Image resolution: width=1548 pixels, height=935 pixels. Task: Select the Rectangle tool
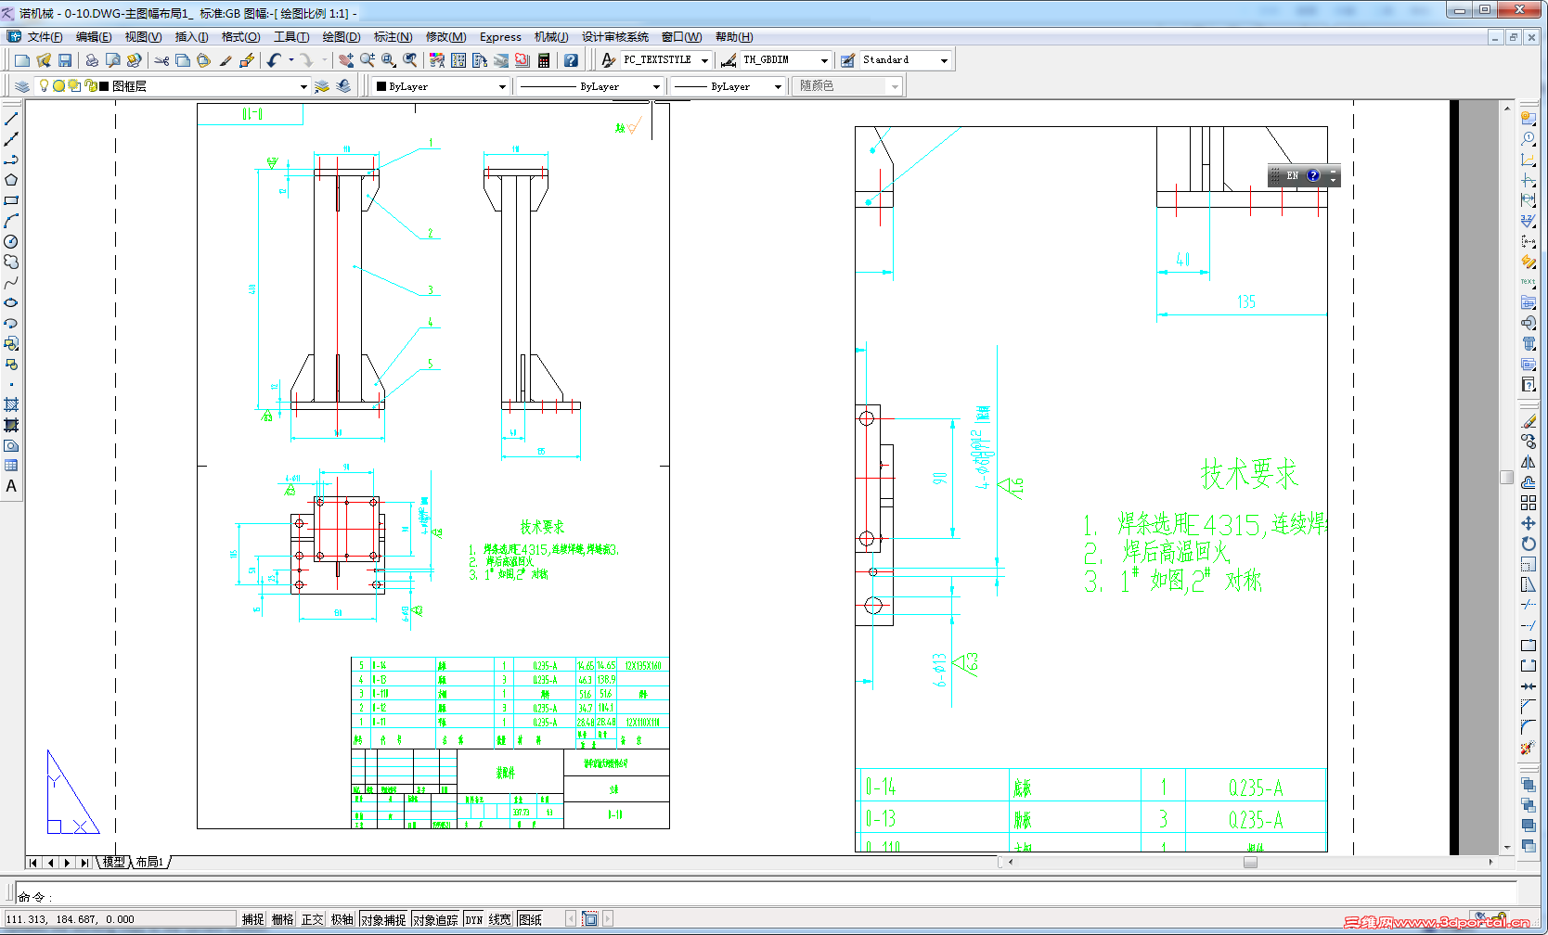click(x=11, y=200)
